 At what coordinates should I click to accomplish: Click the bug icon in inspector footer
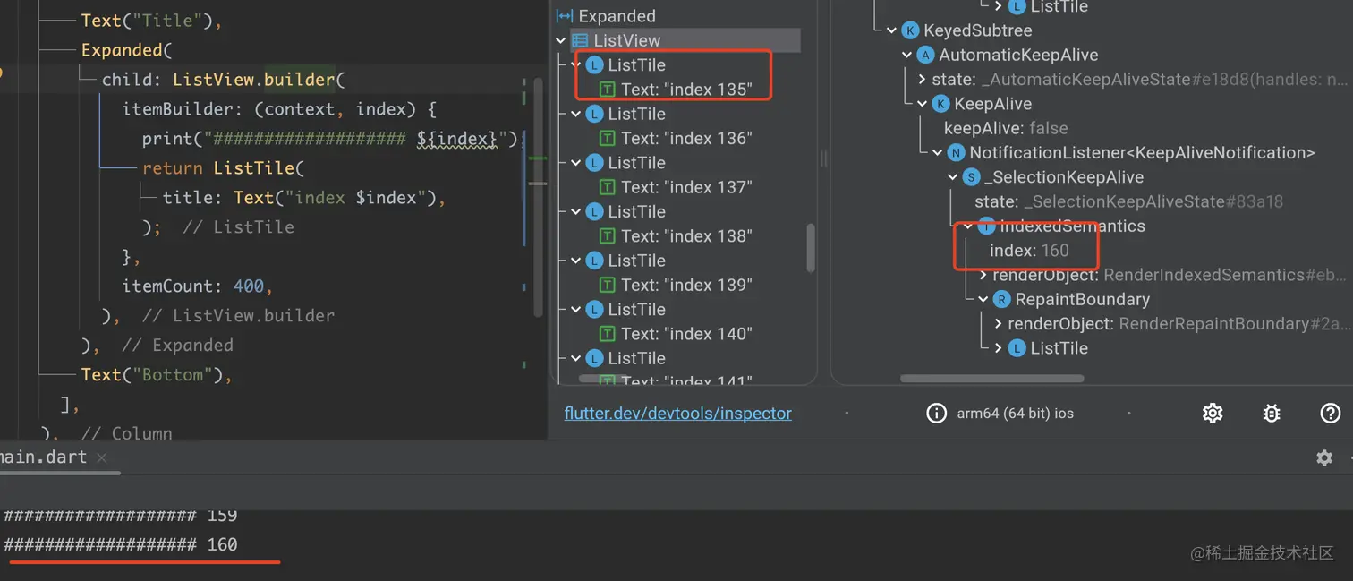(1271, 413)
